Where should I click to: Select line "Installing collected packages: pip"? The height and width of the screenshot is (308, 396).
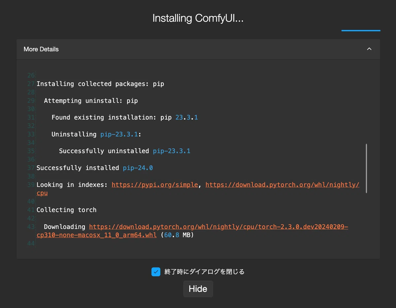100,84
